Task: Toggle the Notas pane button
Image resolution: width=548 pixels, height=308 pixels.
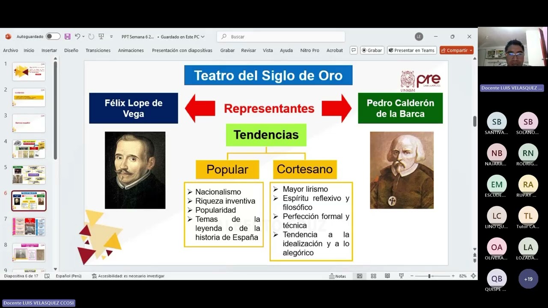Action: pos(337,276)
